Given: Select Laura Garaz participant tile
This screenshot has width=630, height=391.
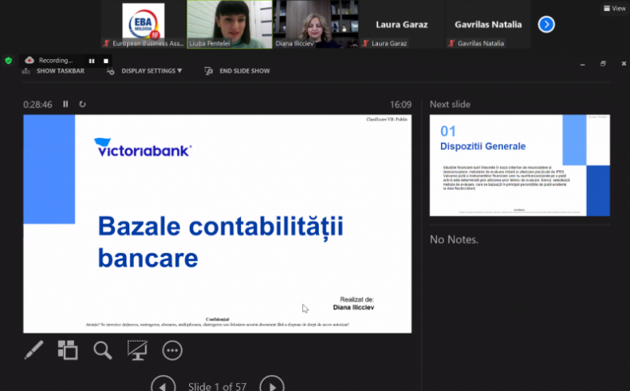Looking at the screenshot, I should tap(402, 24).
